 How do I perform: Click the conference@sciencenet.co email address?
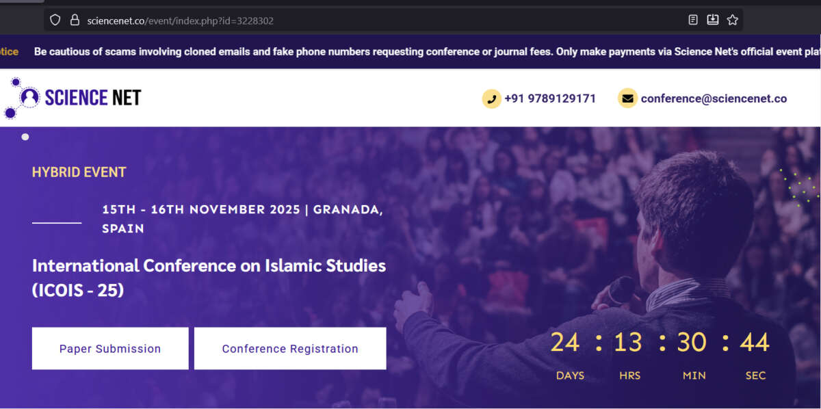714,98
